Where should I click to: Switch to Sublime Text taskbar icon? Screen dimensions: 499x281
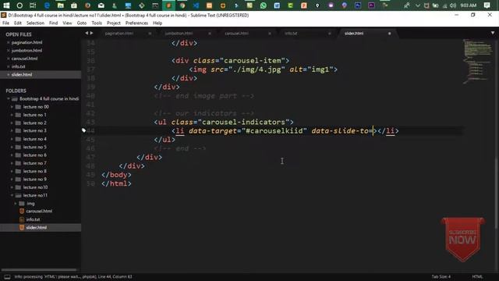click(168, 5)
